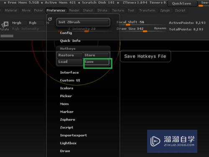The image size is (209, 157).
Task: Open the Render menu
Action: click(74, 10)
